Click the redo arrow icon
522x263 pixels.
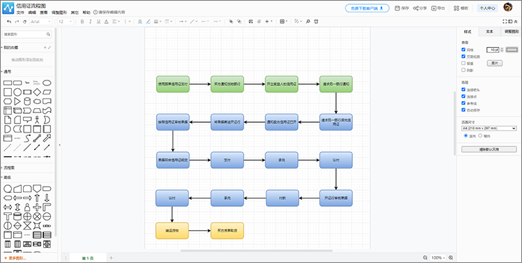17,22
